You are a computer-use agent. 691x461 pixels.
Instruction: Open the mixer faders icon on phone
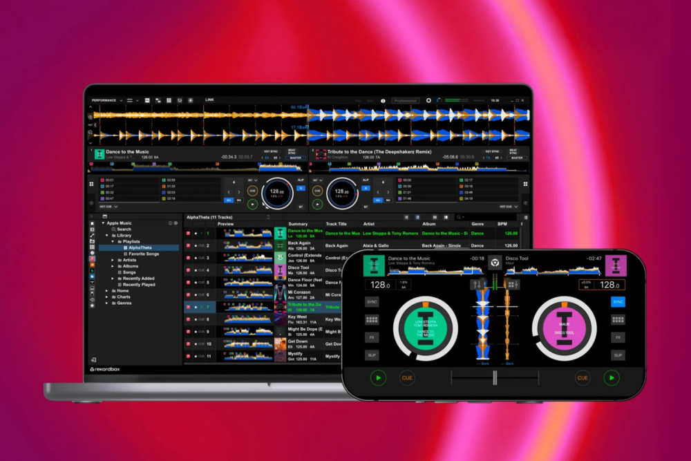point(477,285)
